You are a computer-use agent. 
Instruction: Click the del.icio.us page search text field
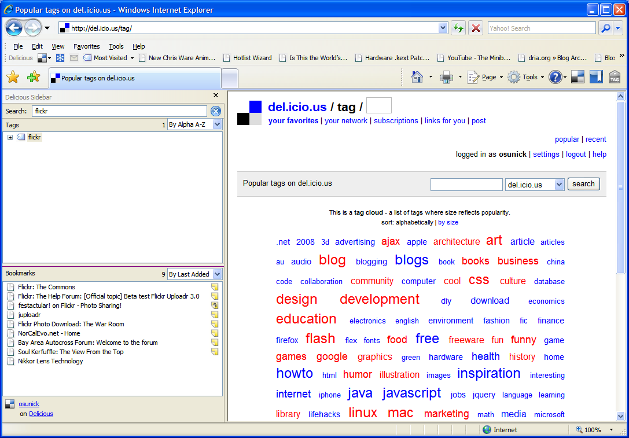(x=466, y=185)
